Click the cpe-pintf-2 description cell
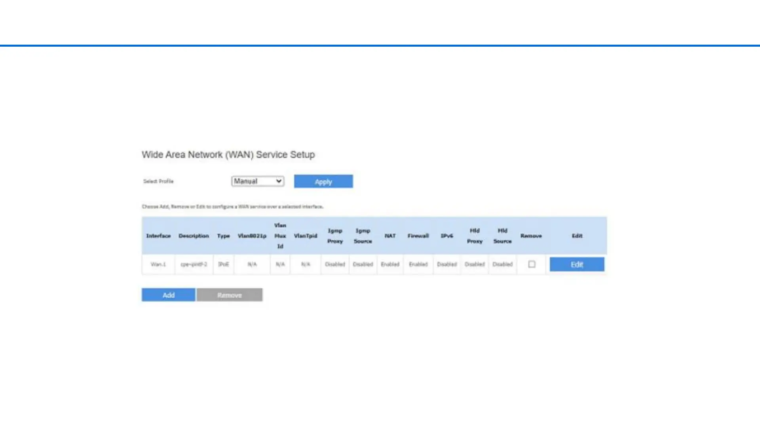Viewport: 760px width, 427px height. pos(194,264)
